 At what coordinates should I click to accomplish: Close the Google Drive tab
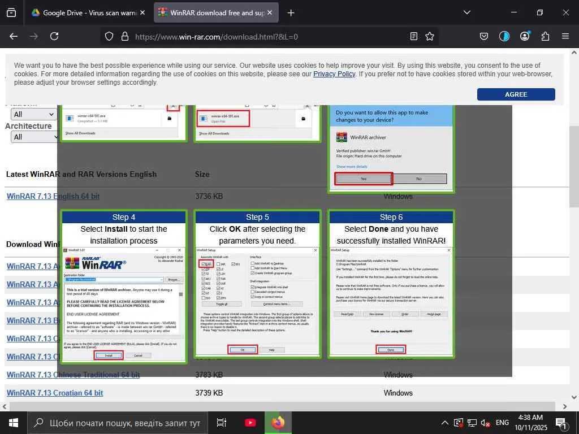(142, 12)
